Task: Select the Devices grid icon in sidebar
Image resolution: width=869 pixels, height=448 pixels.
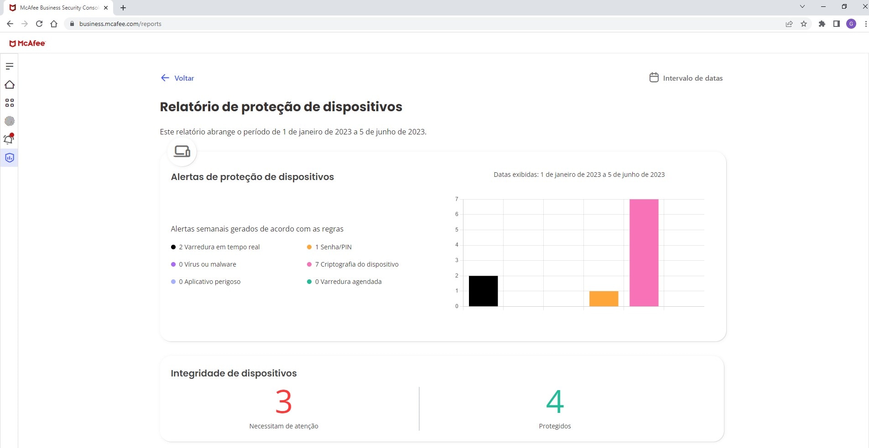Action: 10,103
